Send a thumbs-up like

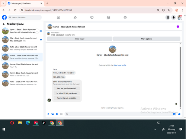tap(179, 114)
